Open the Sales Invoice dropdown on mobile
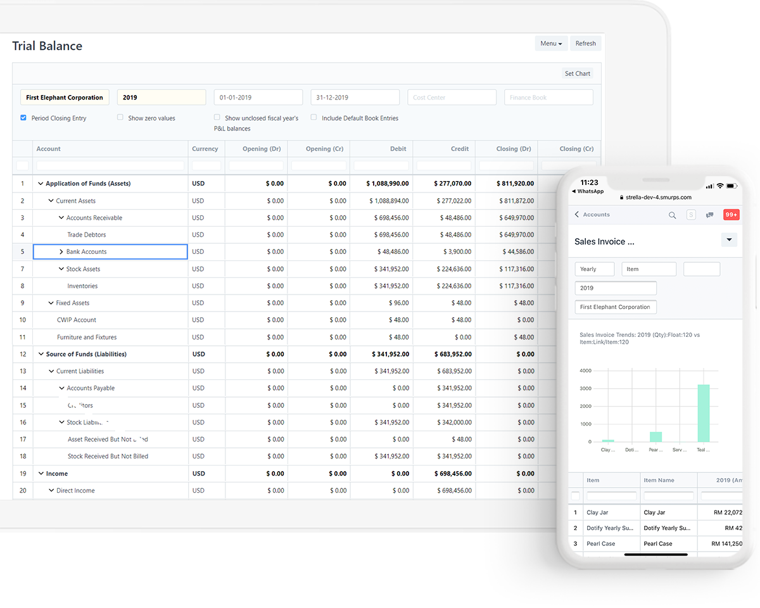760x608 pixels. click(729, 239)
